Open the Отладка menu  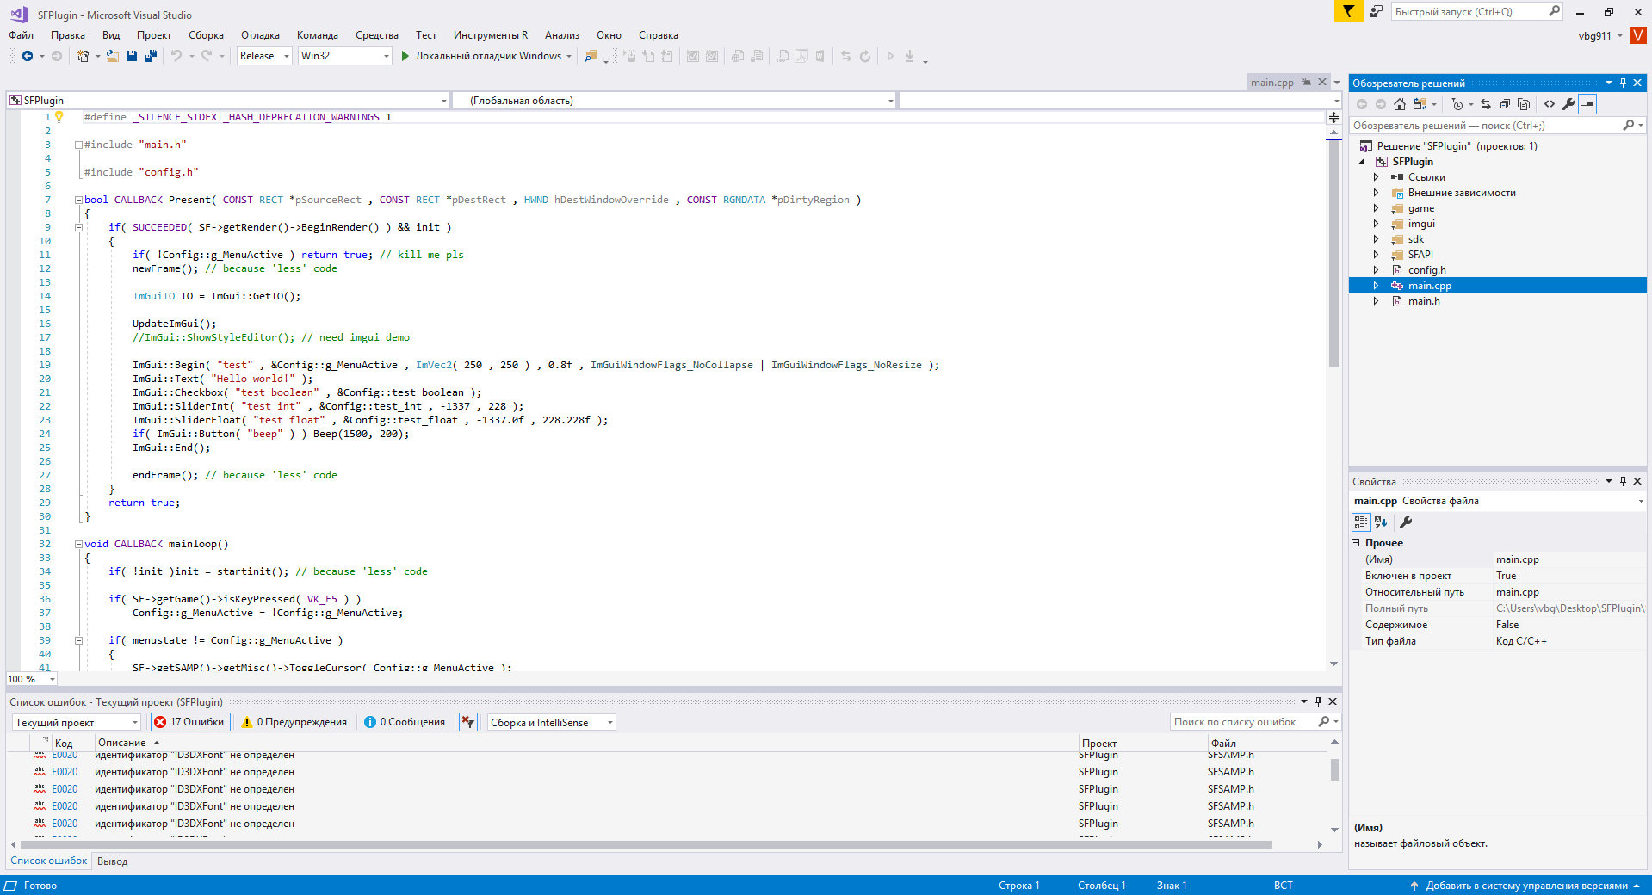[x=260, y=35]
